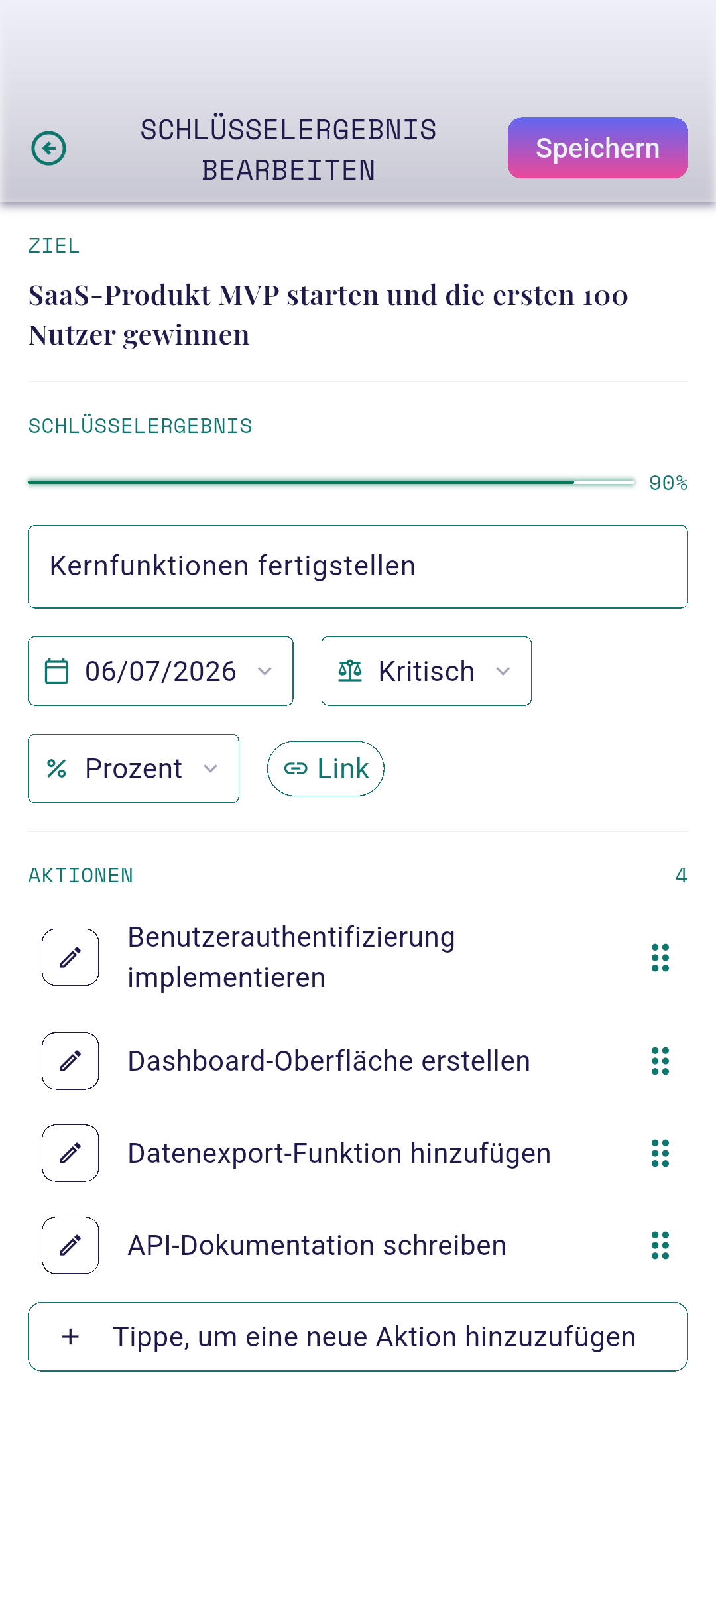The width and height of the screenshot is (716, 1607).
Task: Expand the Kritisch priority dropdown
Action: [x=426, y=671]
